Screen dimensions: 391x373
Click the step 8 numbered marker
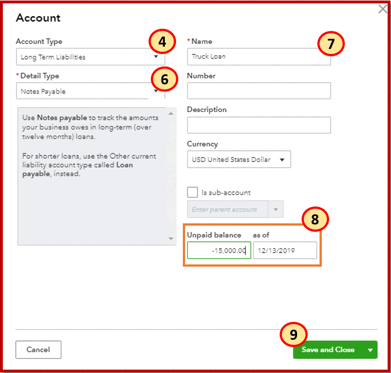(315, 220)
